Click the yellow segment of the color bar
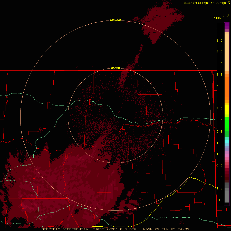 [227, 110]
